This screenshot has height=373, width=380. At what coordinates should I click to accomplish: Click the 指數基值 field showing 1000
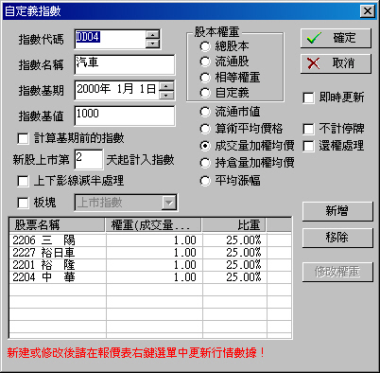point(125,115)
